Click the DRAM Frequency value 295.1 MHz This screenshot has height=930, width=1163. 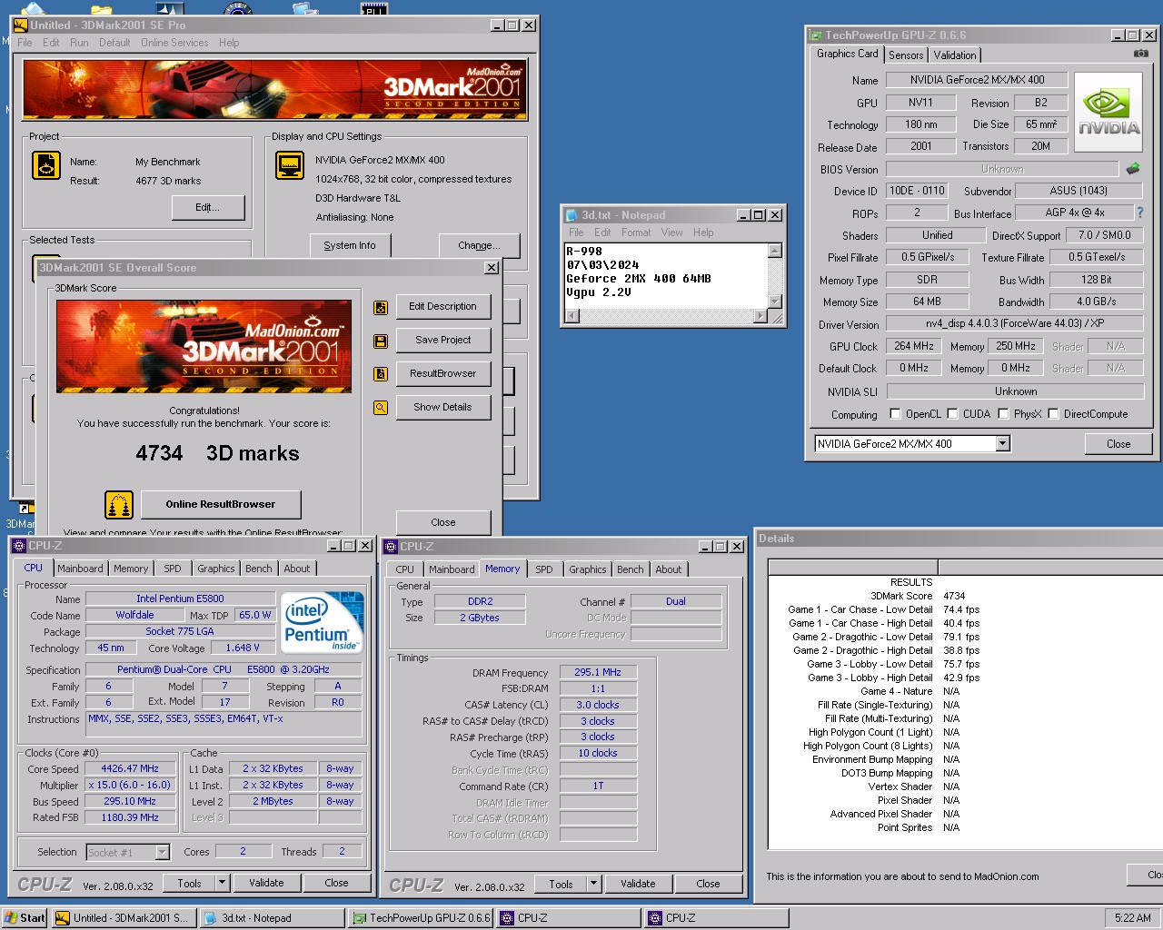[597, 673]
